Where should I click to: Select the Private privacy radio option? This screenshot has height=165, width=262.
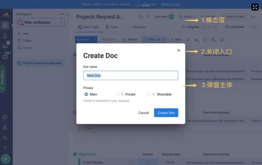click(x=118, y=94)
